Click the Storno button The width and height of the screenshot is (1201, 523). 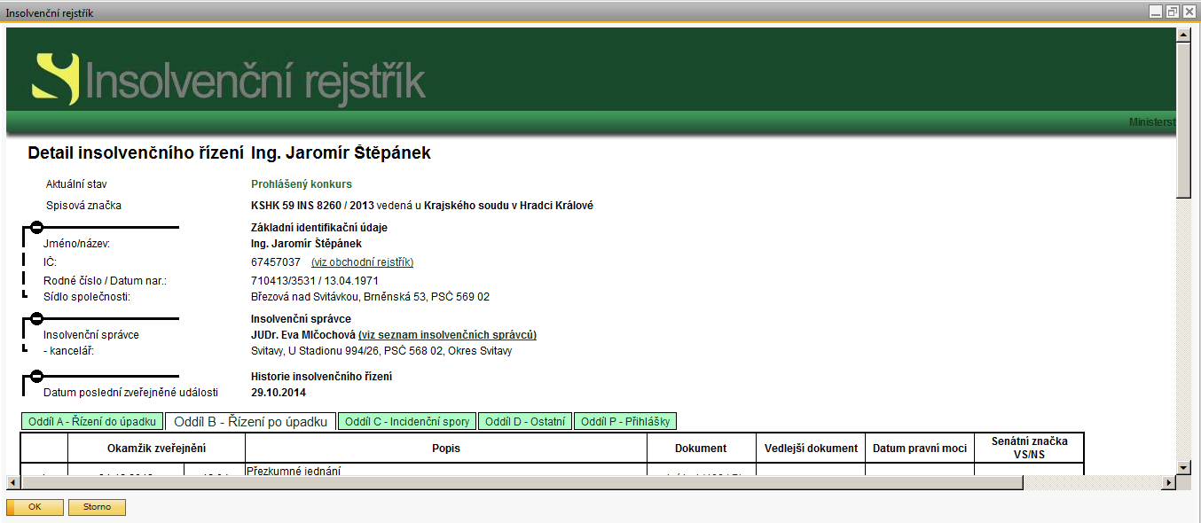(97, 508)
